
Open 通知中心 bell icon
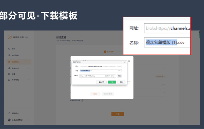[9, 113]
